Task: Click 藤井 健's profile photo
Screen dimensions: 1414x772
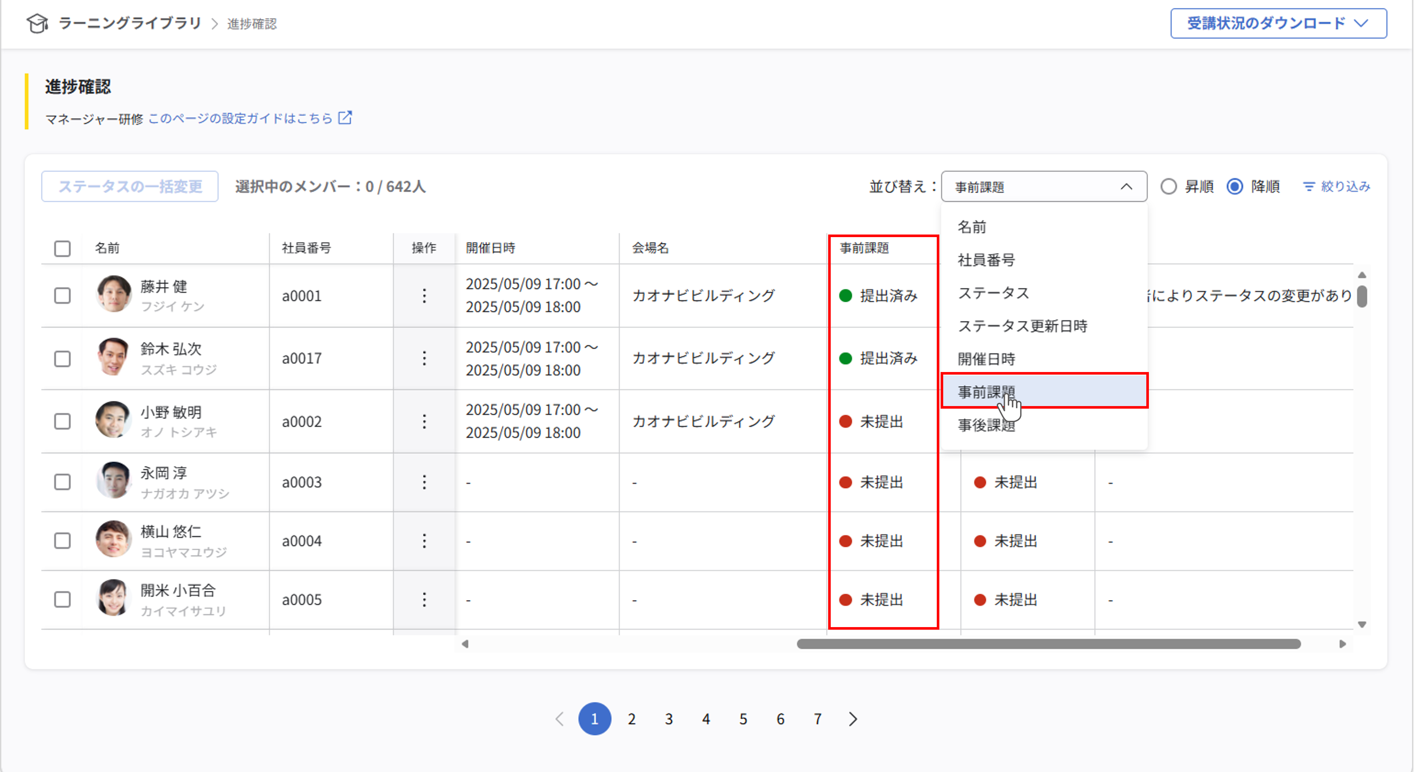Action: tap(114, 294)
